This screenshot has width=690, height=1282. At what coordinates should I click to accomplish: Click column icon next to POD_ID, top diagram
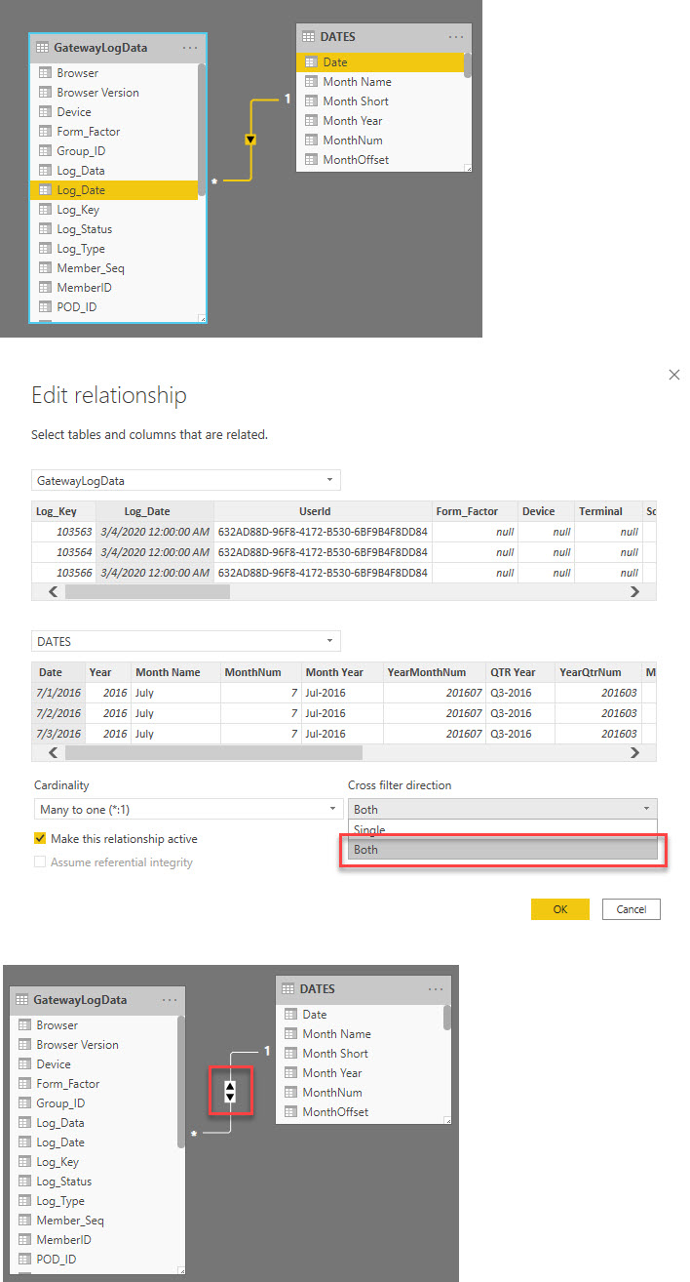point(45,307)
